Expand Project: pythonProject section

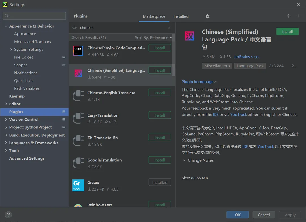6,127
